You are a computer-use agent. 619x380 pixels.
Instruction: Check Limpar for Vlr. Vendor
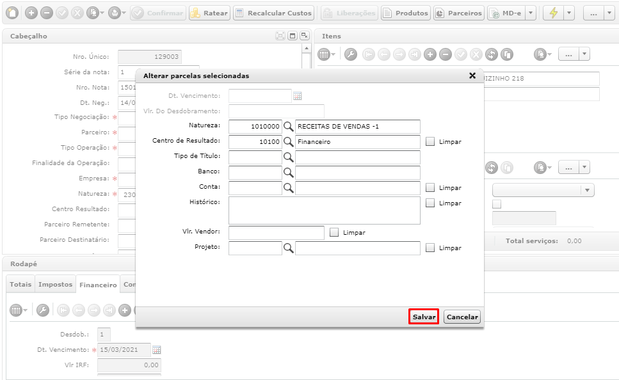pyautogui.click(x=334, y=232)
